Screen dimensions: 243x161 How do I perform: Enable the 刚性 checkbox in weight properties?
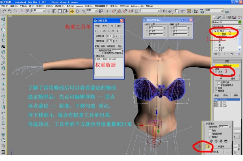210,131
